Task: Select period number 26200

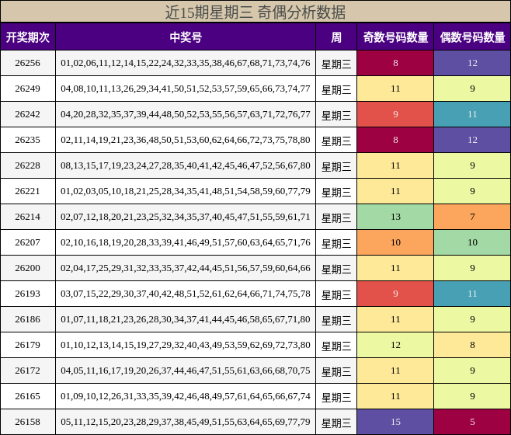Action: (x=28, y=268)
